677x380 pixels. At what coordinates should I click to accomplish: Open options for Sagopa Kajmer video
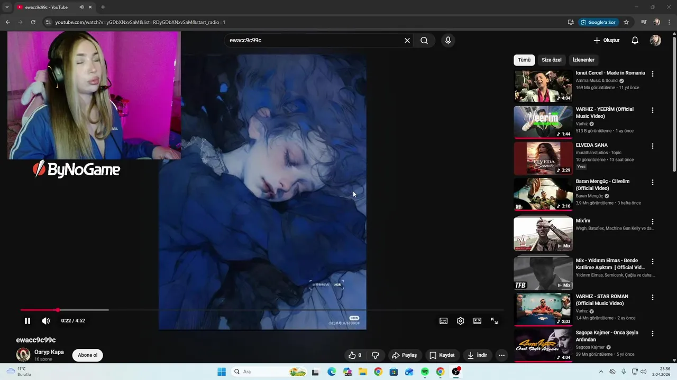[x=653, y=334]
